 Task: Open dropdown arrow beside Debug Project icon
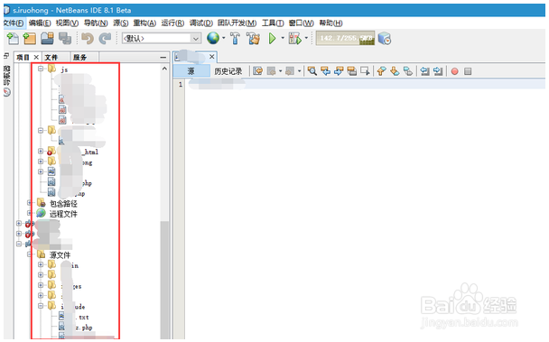tap(306, 38)
